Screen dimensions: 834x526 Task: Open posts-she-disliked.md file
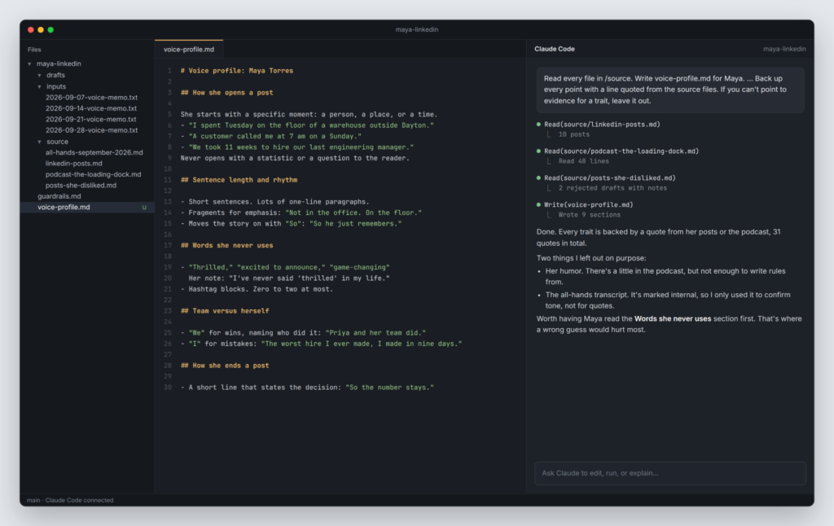[81, 185]
